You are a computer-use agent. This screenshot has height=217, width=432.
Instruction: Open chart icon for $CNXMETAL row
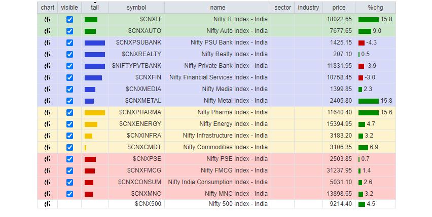pos(47,101)
